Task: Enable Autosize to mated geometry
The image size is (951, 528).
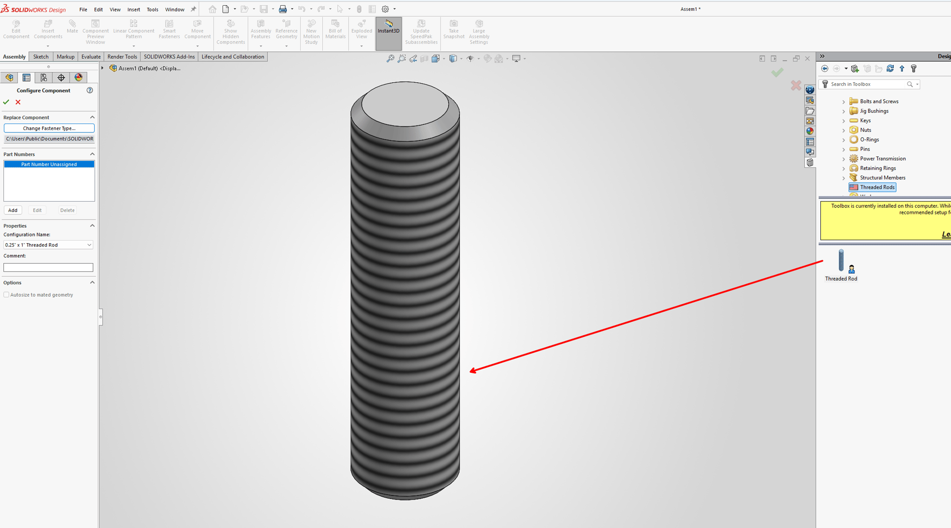Action: coord(7,295)
